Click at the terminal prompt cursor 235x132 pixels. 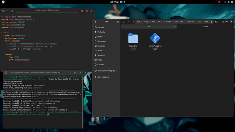click(48, 114)
